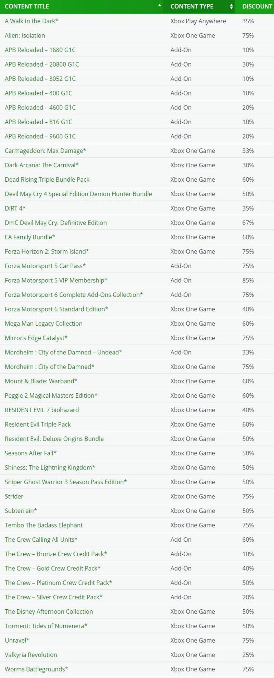Image resolution: width=274 pixels, height=678 pixels.
Task: Click the Strider game title
Action: 14,496
